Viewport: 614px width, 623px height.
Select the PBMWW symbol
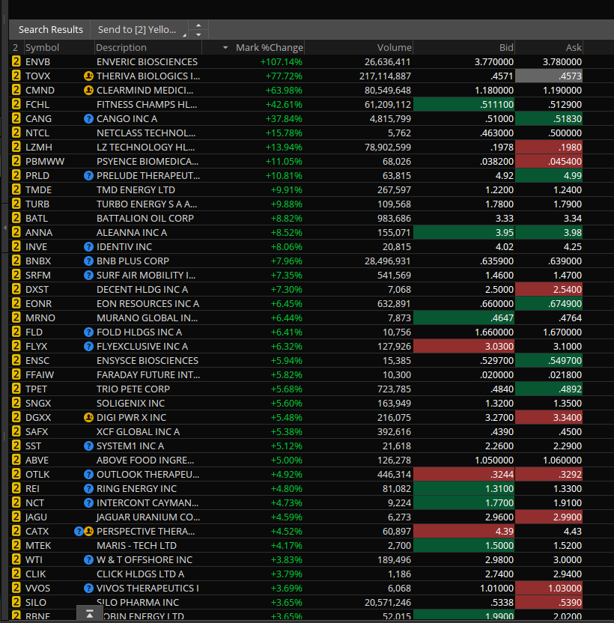point(45,161)
